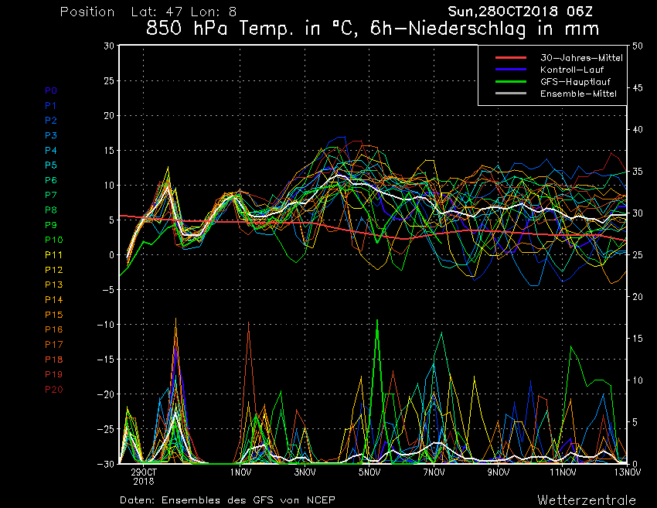Click the 9NOV axis label
This screenshot has width=657, height=508.
499,472
